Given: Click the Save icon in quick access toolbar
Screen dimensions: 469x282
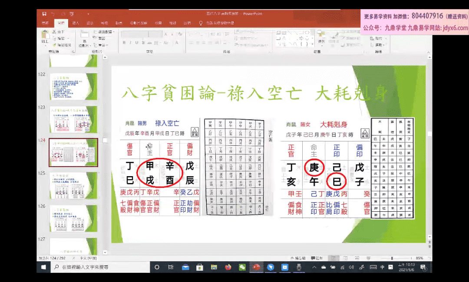Looking at the screenshot, I should pyautogui.click(x=44, y=14).
